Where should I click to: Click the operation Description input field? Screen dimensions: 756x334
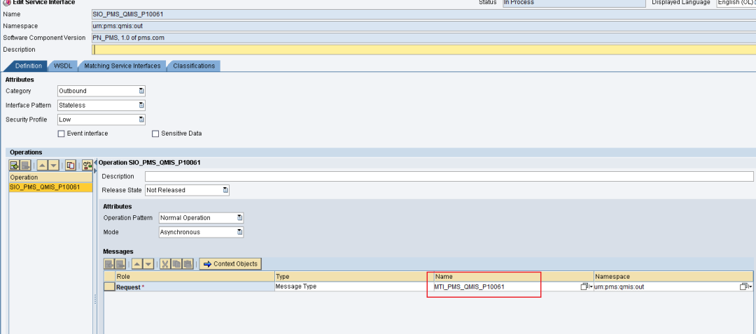[x=449, y=176]
